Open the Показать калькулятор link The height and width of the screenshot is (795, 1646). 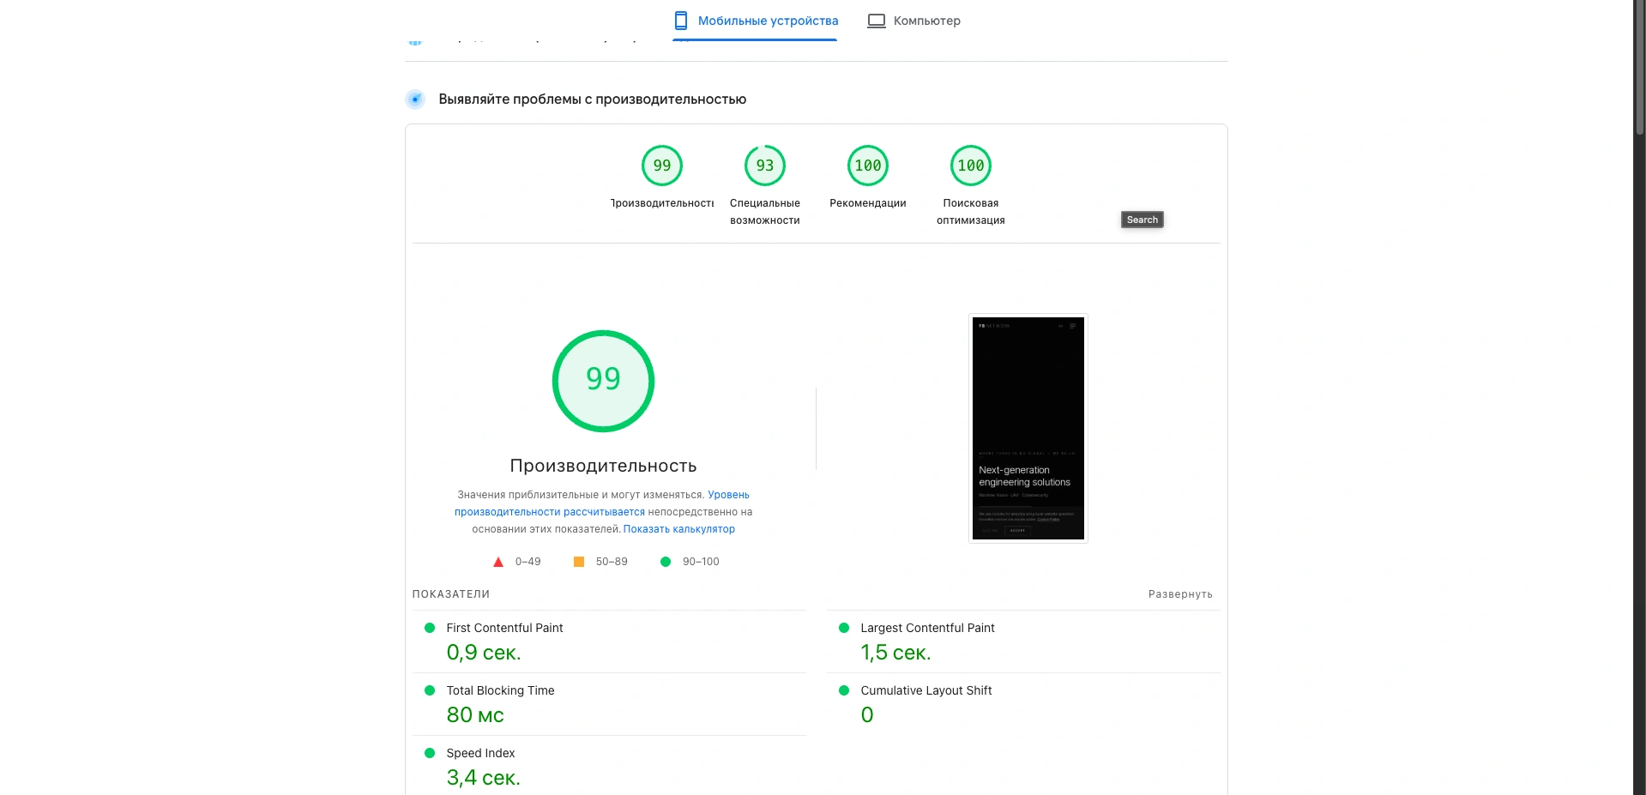[x=679, y=529]
